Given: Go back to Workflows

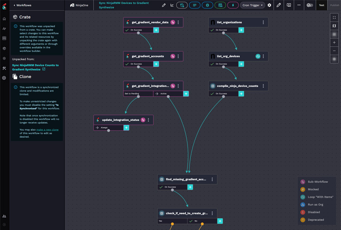Looking at the screenshot, I should coord(23,5).
